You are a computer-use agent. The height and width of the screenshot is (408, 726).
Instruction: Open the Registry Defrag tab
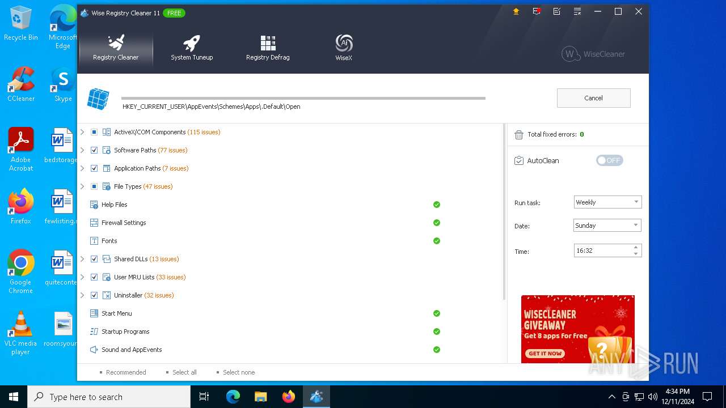click(268, 48)
